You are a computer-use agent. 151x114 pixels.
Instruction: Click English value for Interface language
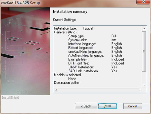[117, 44]
